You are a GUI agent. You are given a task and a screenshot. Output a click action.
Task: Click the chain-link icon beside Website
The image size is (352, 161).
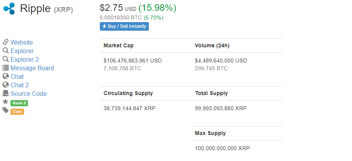[x=5, y=42]
